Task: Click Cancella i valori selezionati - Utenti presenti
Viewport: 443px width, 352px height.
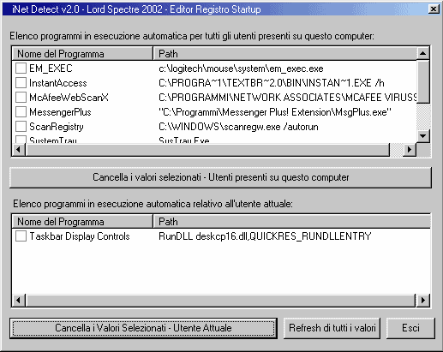Action: (220, 177)
